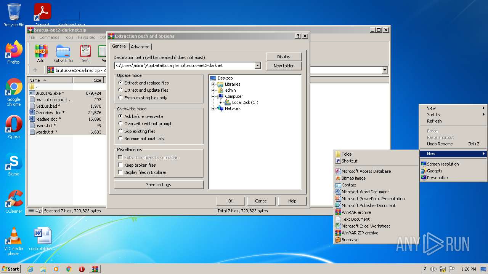Click the Extract To toolbar icon
The image size is (488, 274).
63,53
